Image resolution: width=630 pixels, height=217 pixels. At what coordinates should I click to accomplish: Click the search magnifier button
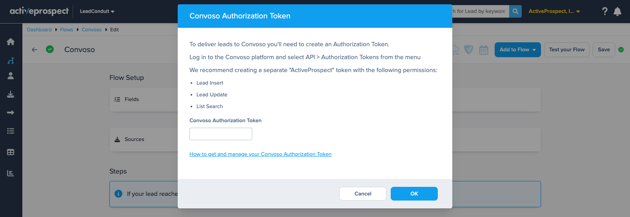point(515,11)
